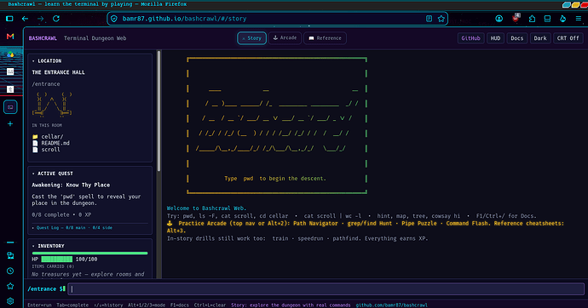Reload the Bashcrawl page
The height and width of the screenshot is (308, 588).
click(56, 19)
